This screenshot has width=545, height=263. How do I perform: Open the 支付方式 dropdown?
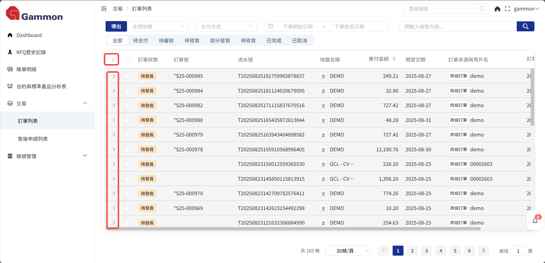coord(226,26)
